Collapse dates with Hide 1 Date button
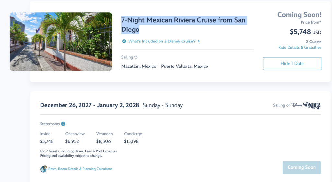 pos(292,64)
